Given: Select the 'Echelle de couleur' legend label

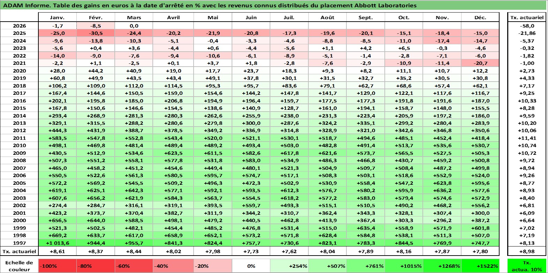Looking at the screenshot, I should (19, 266).
